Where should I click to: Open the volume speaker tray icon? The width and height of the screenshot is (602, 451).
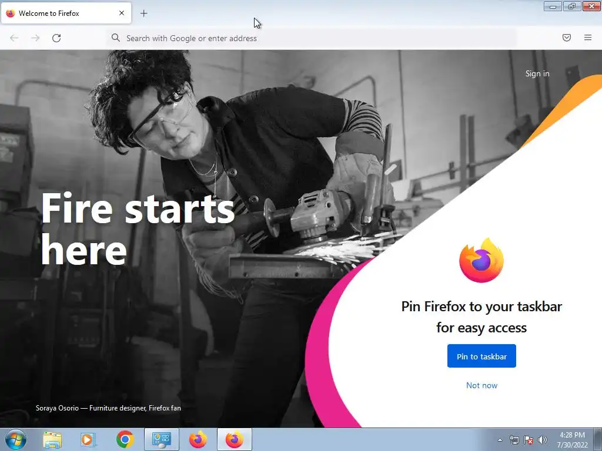tap(543, 440)
